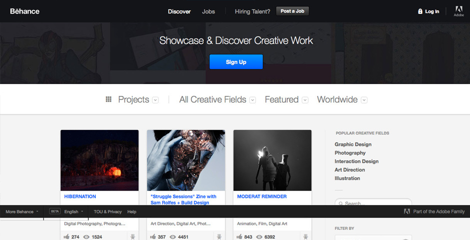Select the Discover nav item

179,11
